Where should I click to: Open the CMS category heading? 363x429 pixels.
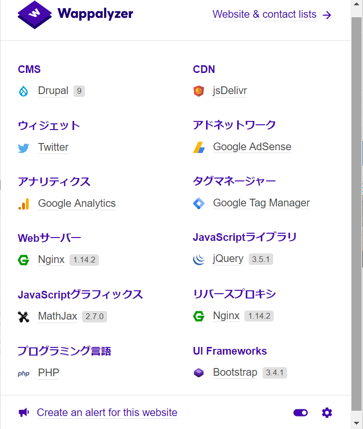29,69
